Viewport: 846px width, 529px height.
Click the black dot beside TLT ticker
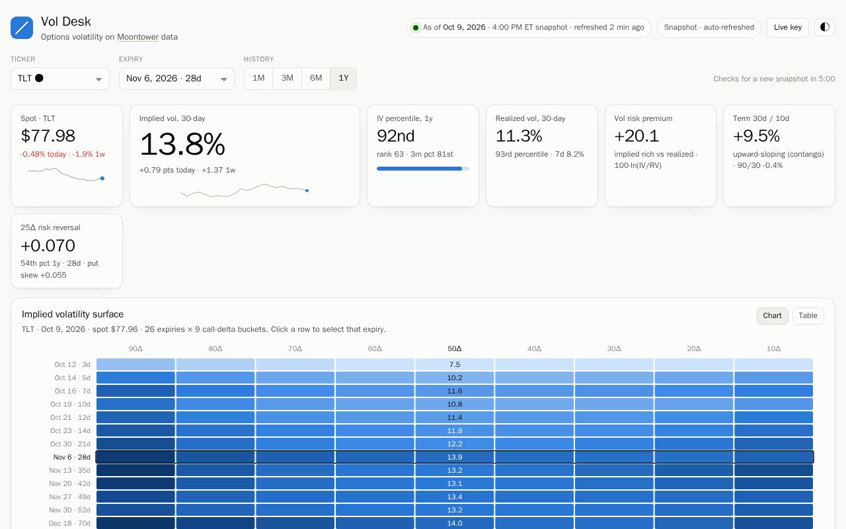click(x=39, y=78)
